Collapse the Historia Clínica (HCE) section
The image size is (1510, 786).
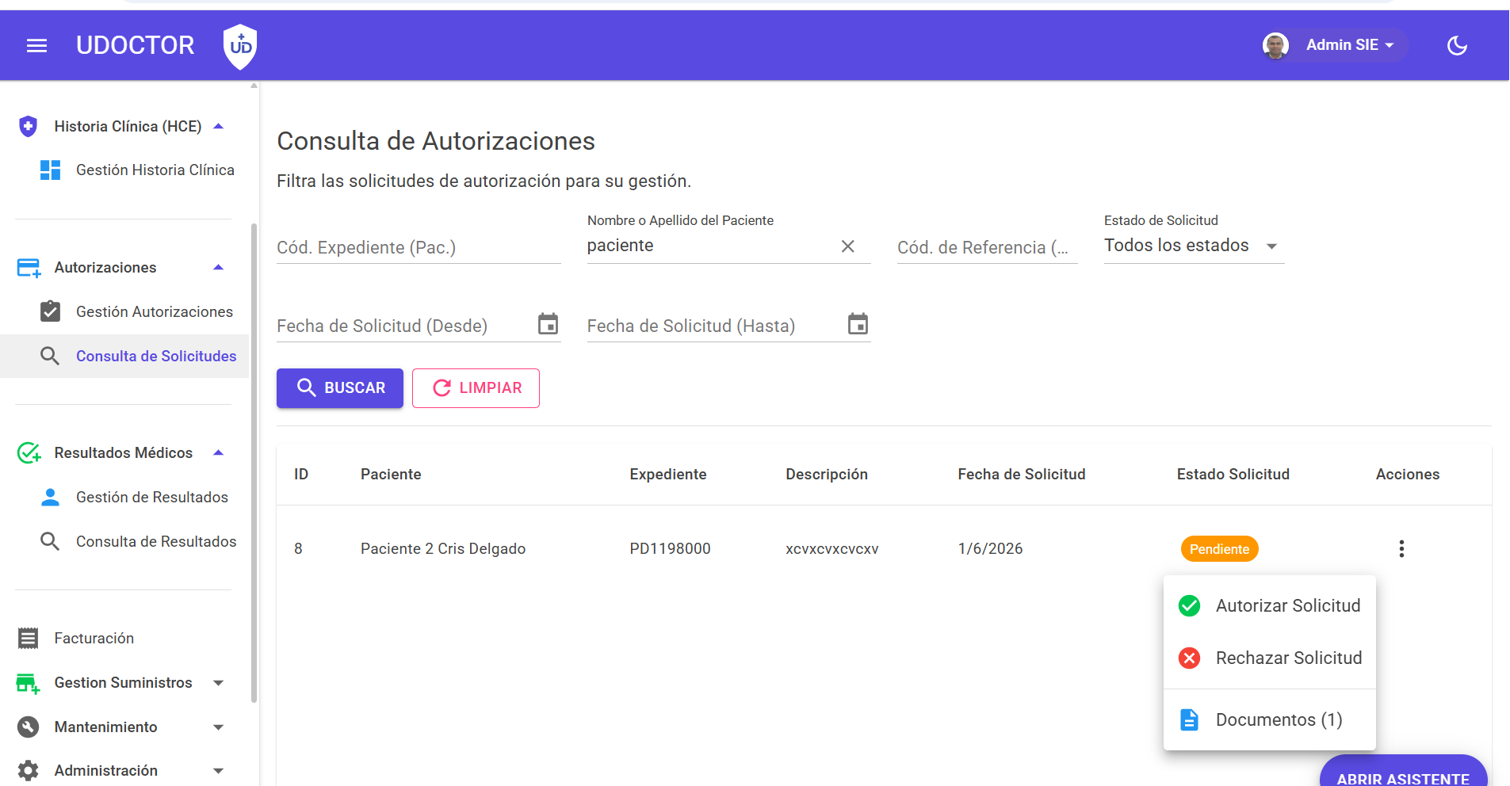click(x=219, y=126)
